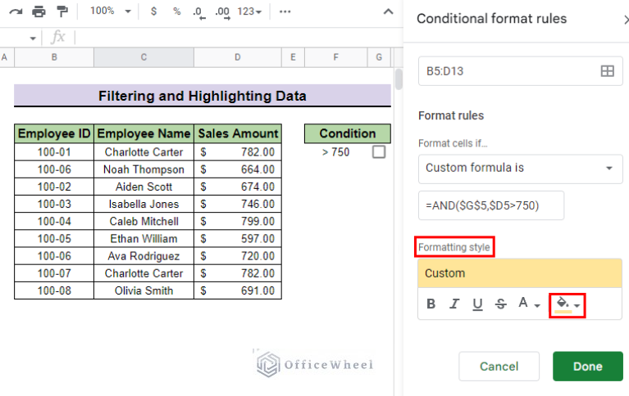
Task: Toggle italic in formatting style
Action: click(454, 304)
